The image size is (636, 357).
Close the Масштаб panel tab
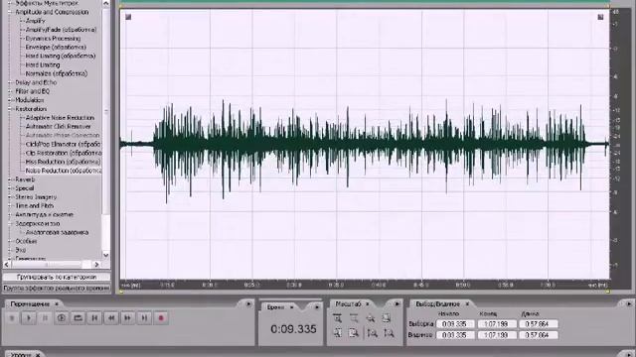point(368,304)
